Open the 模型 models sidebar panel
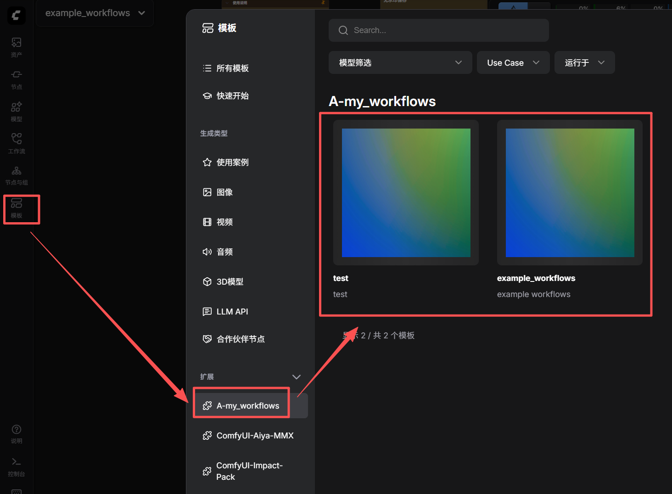The width and height of the screenshot is (672, 494). 17,112
